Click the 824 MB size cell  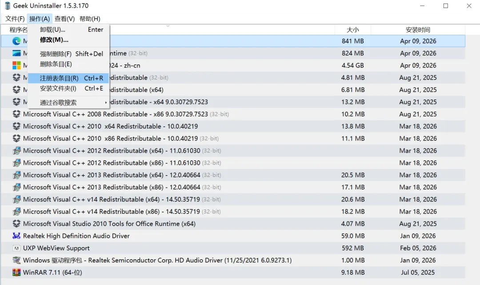click(352, 53)
